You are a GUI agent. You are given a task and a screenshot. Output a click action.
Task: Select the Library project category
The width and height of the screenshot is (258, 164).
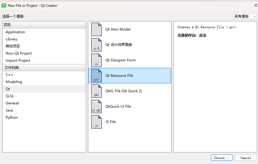[x=44, y=39]
